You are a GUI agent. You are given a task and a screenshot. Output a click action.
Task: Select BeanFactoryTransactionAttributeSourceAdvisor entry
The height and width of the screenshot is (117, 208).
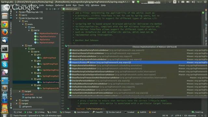[x=138, y=78]
